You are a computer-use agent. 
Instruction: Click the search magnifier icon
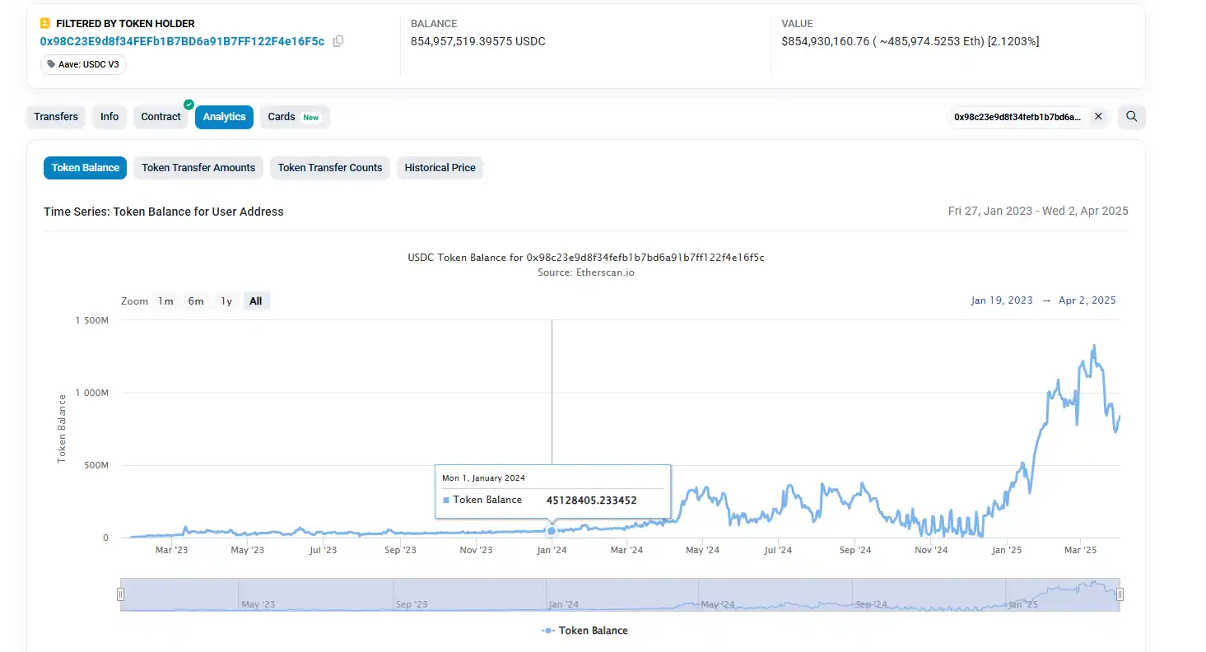(x=1132, y=117)
